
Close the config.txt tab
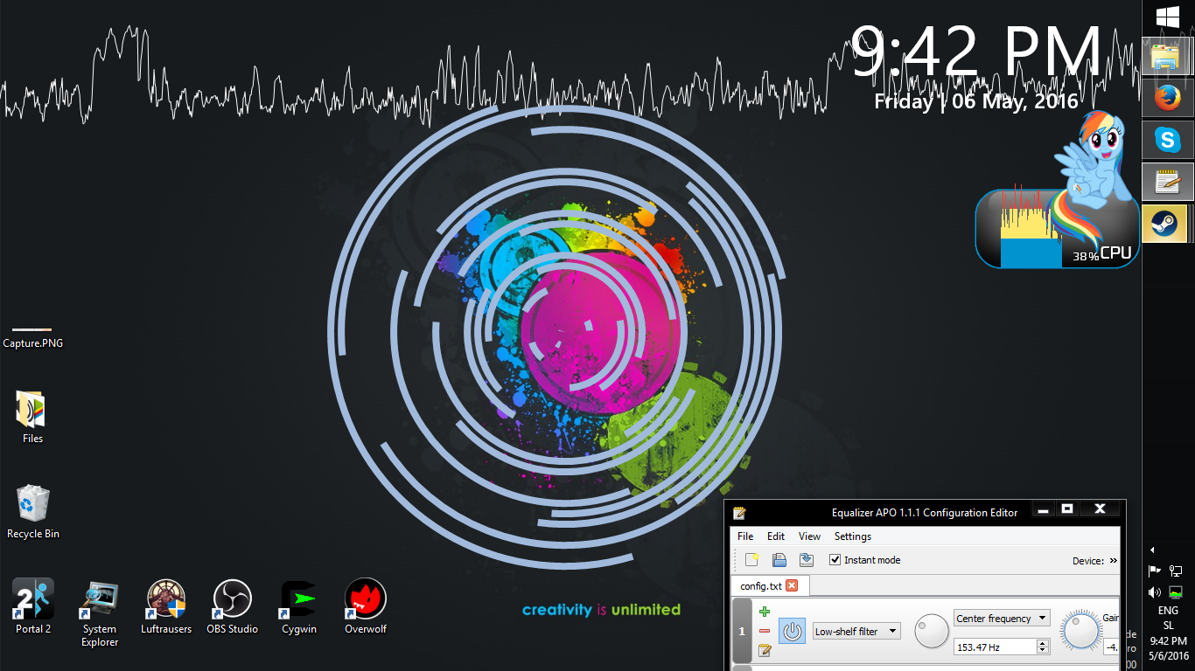(x=792, y=585)
